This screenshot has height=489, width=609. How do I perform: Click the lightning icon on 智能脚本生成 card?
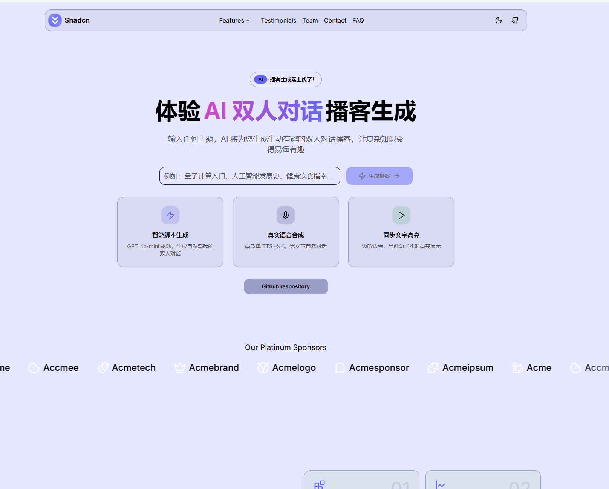[170, 215]
